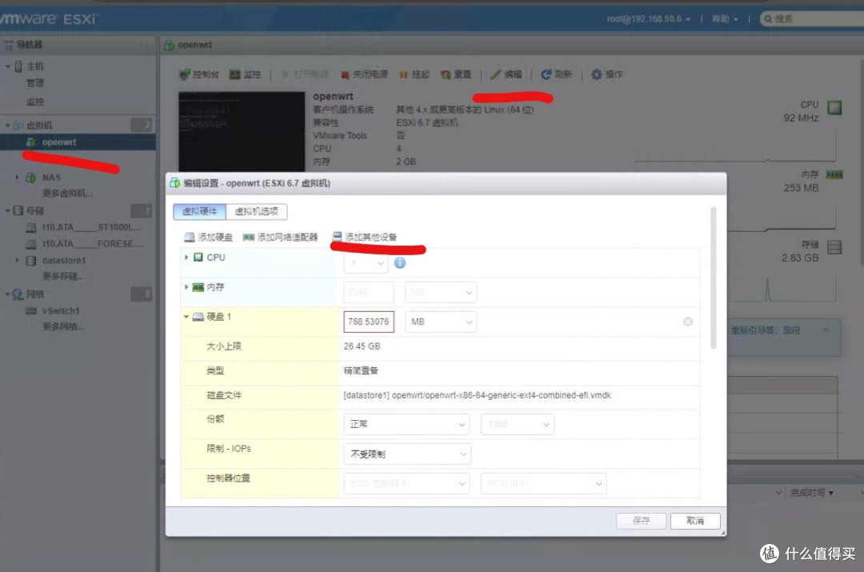Image resolution: width=864 pixels, height=572 pixels.
Task: Open 更多网络 link
Action: point(63,326)
